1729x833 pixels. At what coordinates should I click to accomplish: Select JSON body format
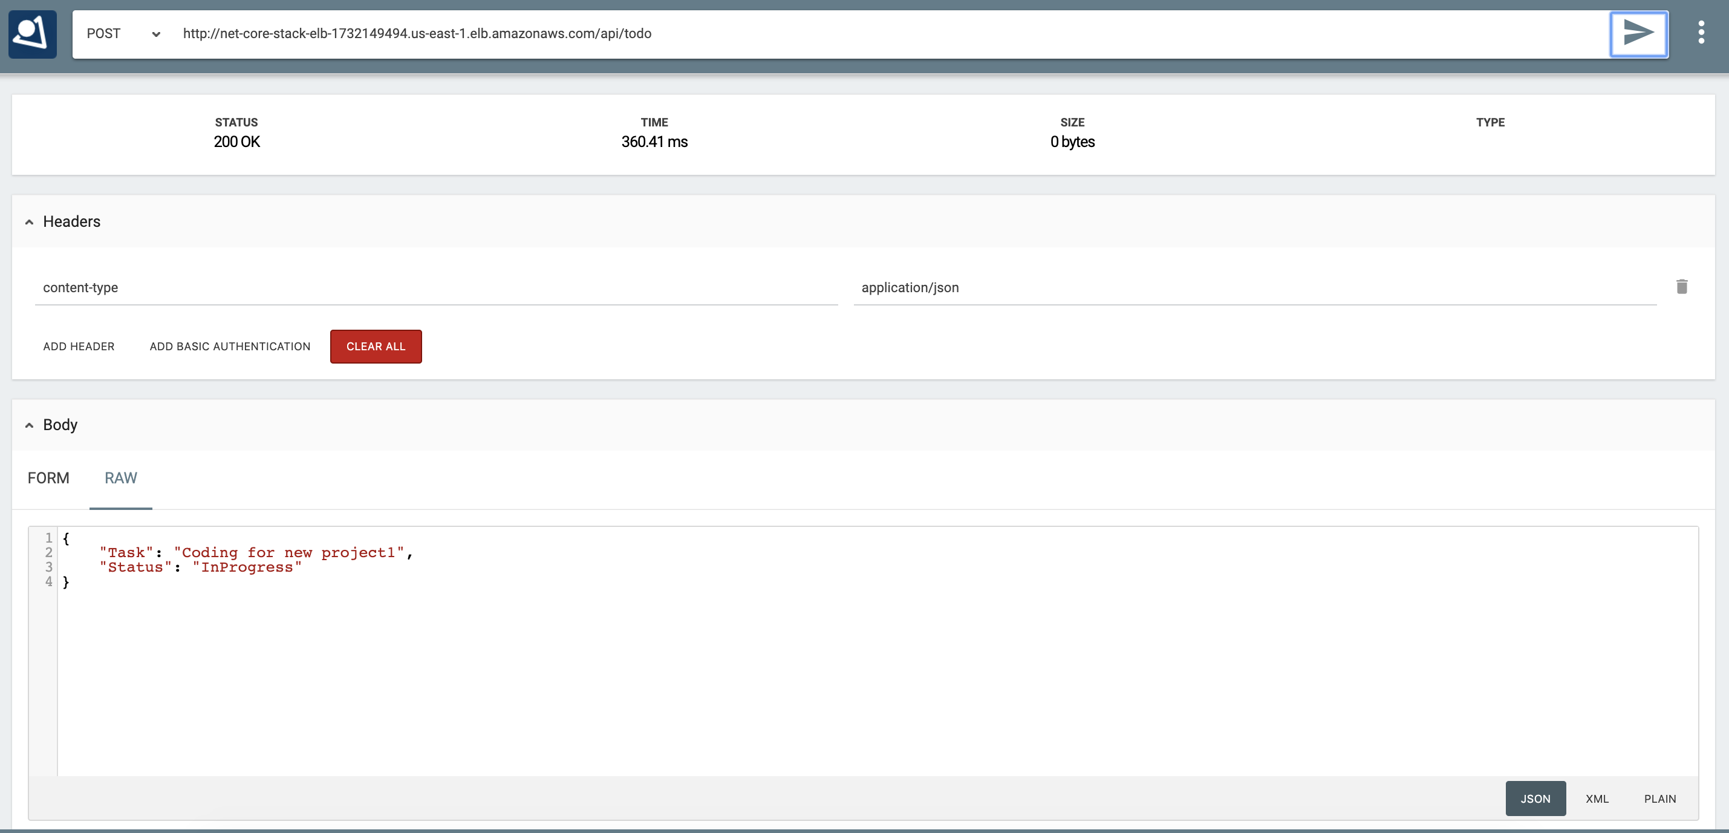coord(1535,799)
